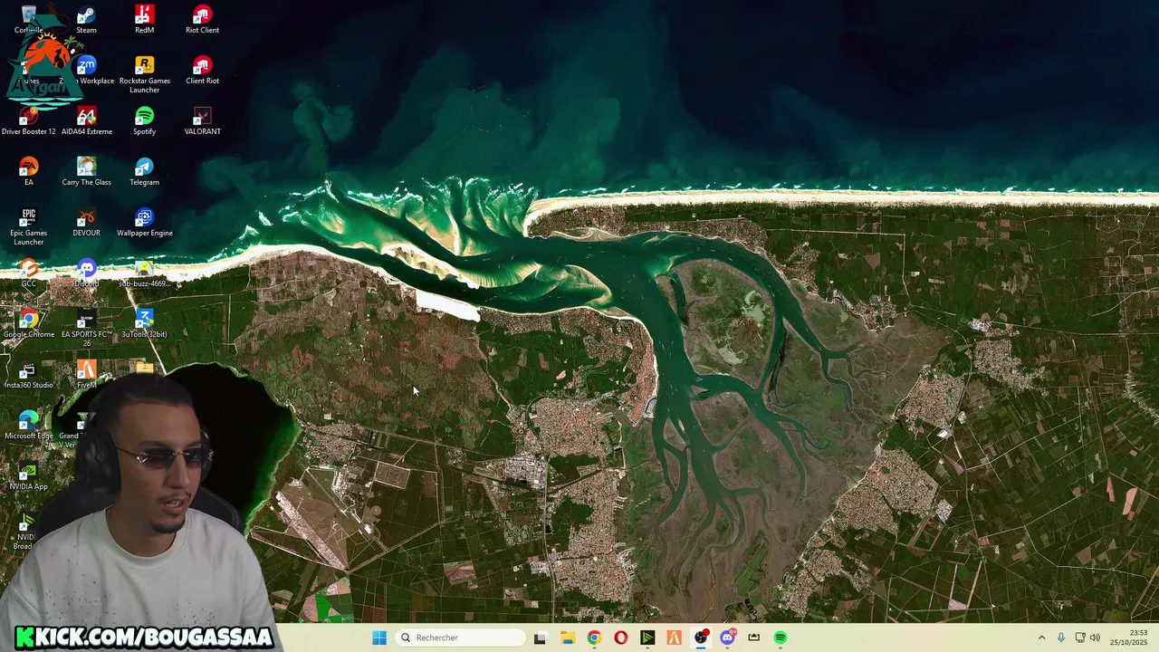
Task: Click the DEVOUR game shortcut
Action: pos(86,223)
